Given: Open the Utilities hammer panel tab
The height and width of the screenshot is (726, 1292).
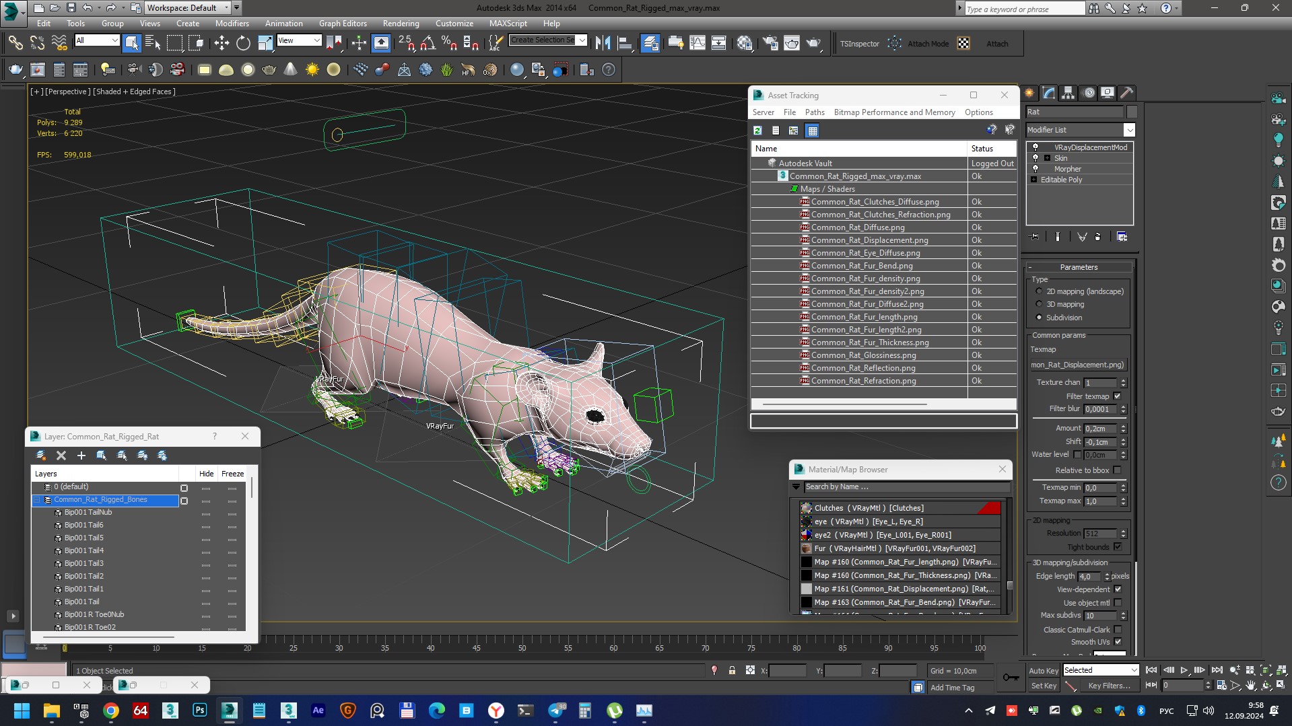Looking at the screenshot, I should pyautogui.click(x=1127, y=94).
